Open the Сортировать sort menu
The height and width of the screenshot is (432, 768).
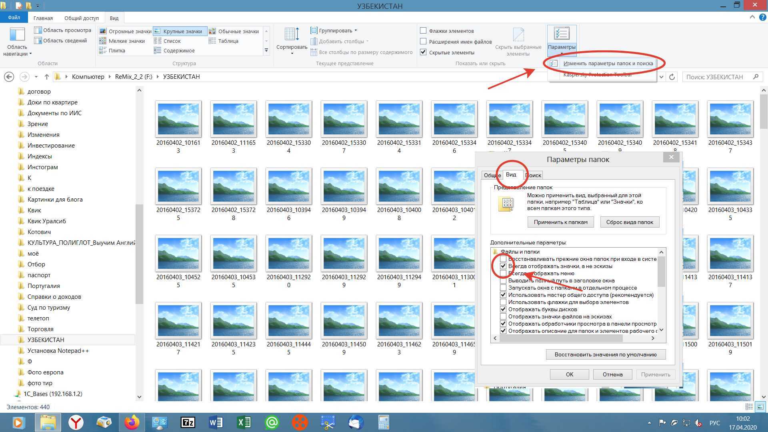pyautogui.click(x=292, y=41)
